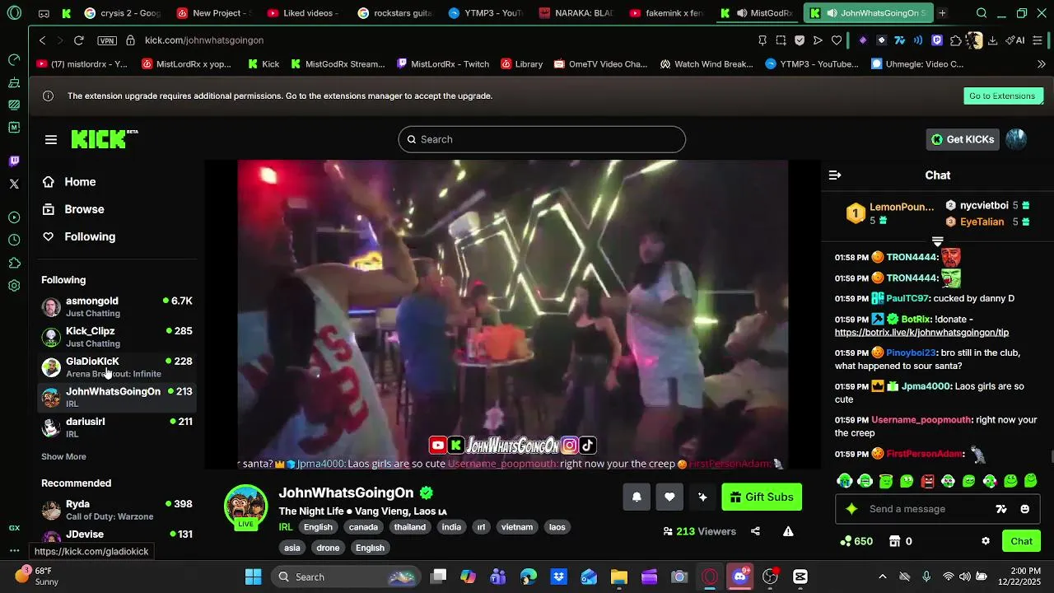Viewport: 1054px width, 593px height.
Task: Toggle the VPN badge in address bar
Action: (x=106, y=40)
